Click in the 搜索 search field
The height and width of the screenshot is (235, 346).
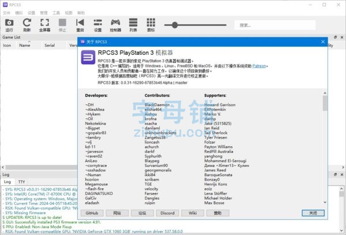point(275,25)
